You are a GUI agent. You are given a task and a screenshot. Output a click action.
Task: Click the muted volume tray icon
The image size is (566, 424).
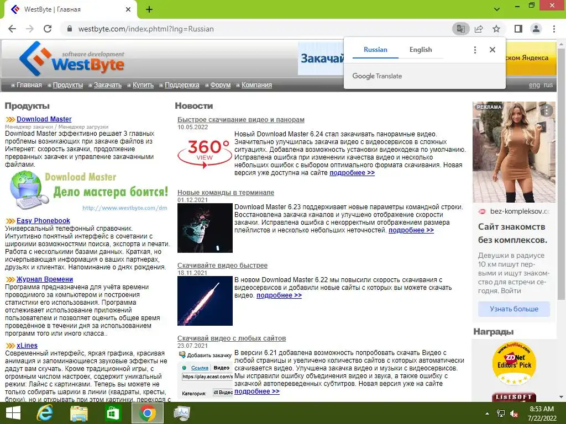[x=513, y=414]
